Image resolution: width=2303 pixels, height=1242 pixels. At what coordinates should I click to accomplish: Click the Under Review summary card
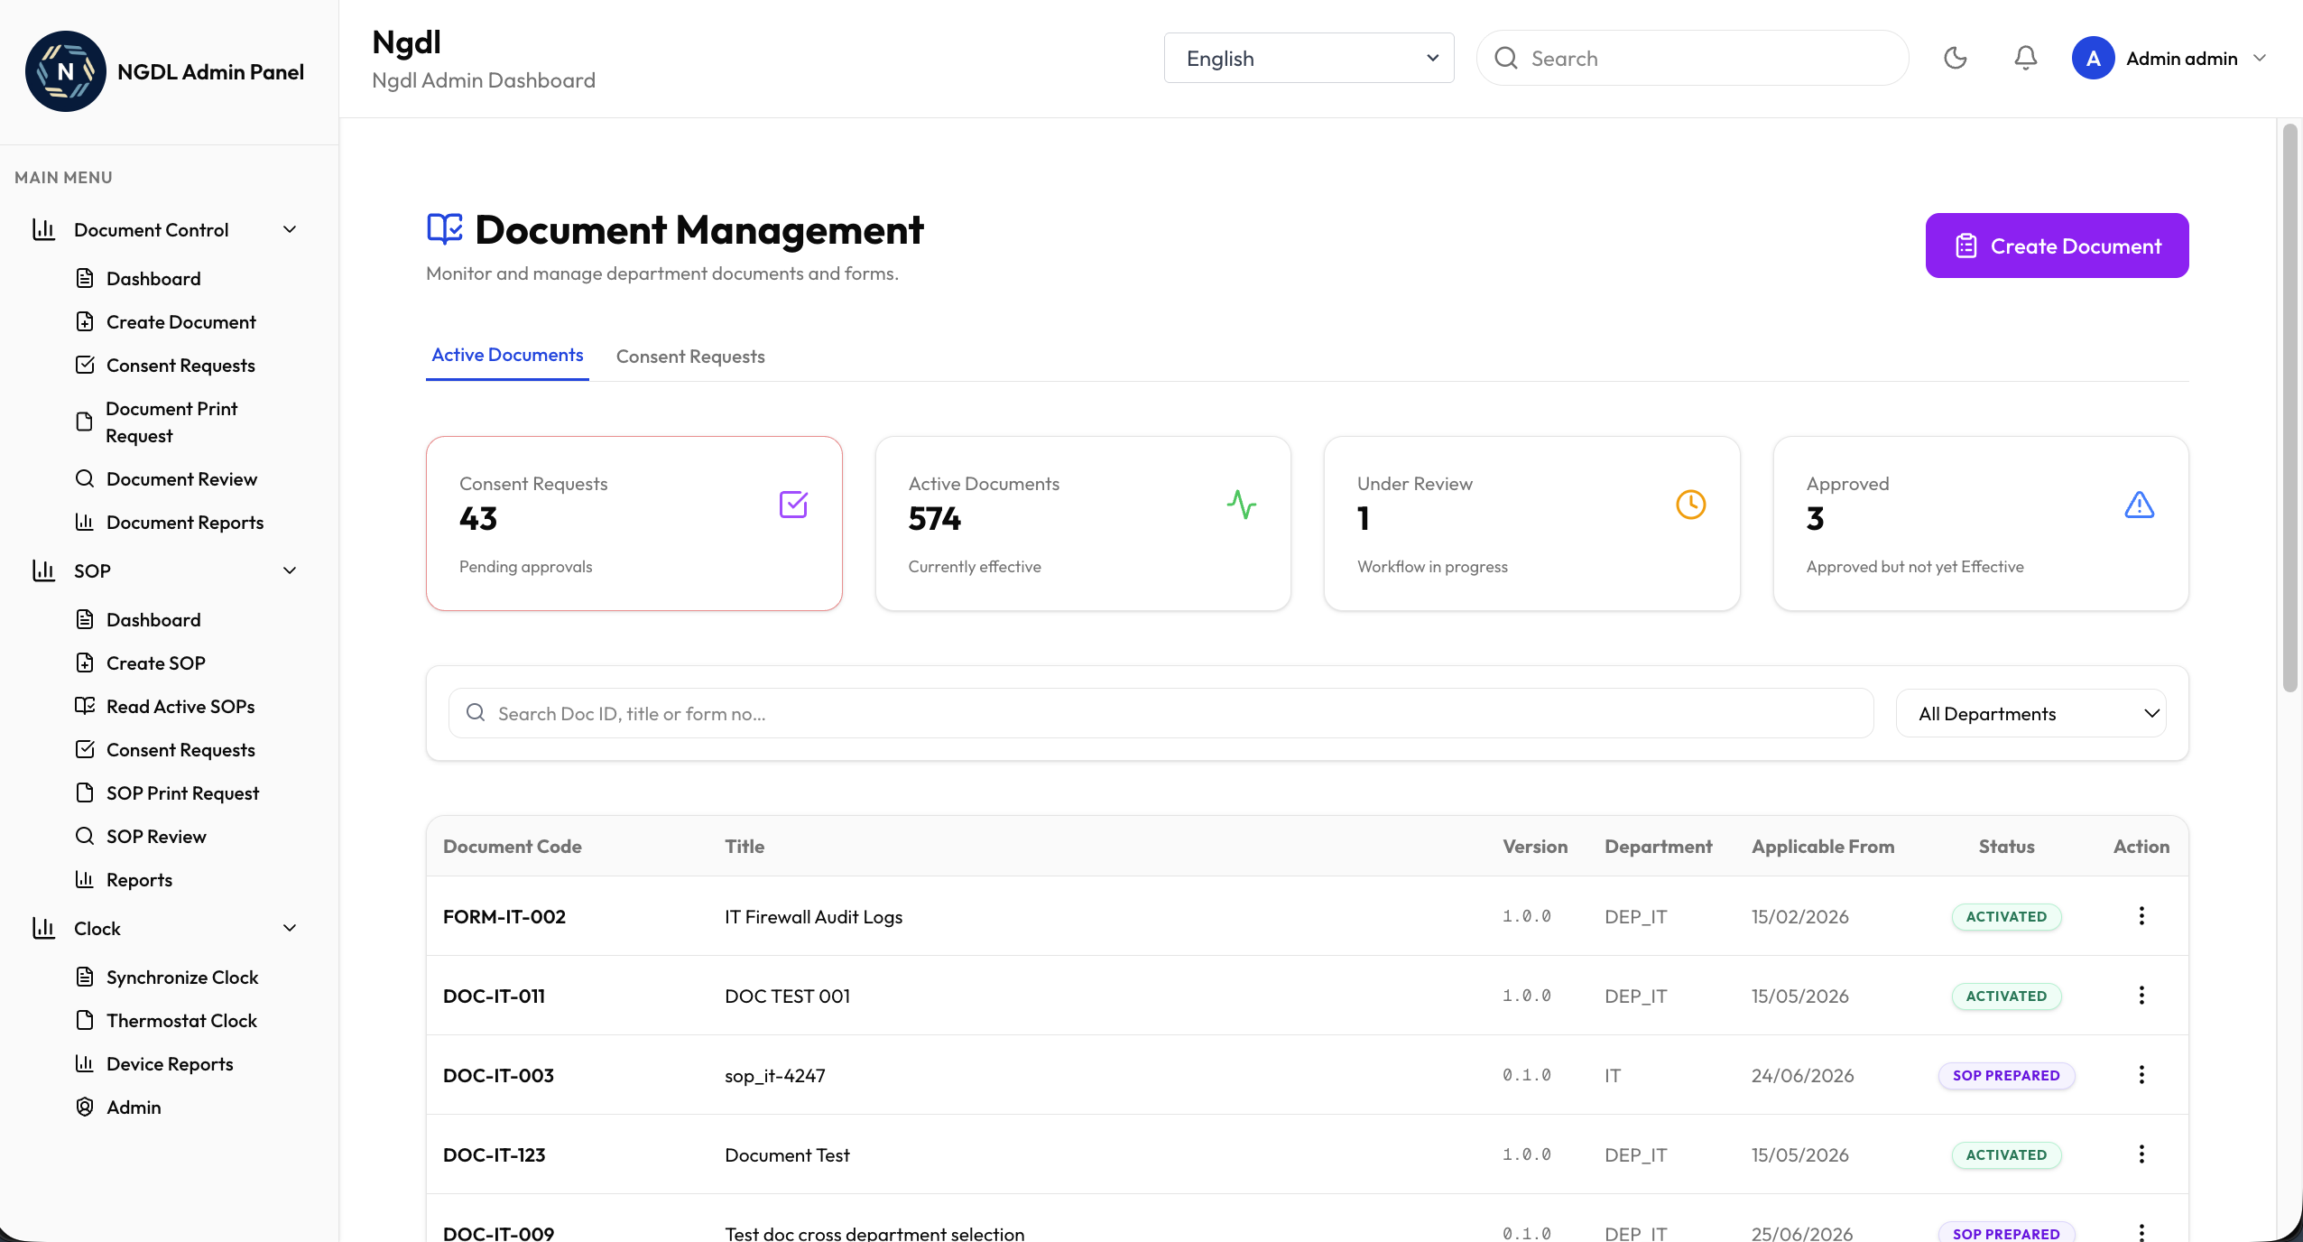[x=1531, y=524]
